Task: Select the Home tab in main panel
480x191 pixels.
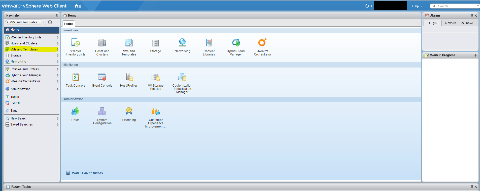Action: pos(68,24)
